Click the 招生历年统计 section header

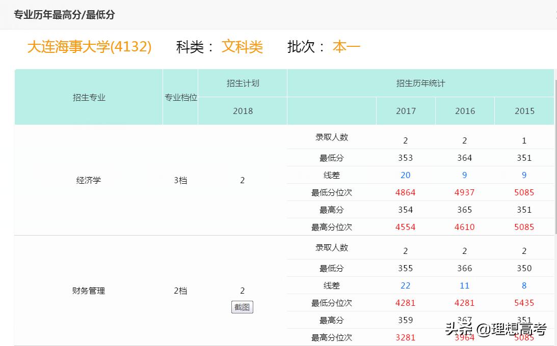click(x=420, y=83)
